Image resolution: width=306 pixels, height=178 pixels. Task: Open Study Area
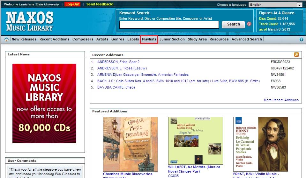point(197,39)
